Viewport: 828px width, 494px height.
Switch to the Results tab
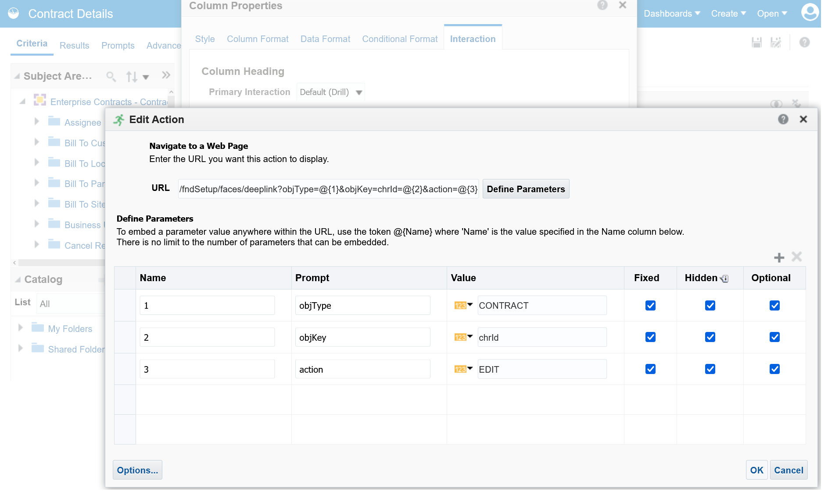point(75,46)
